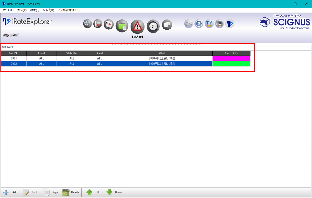Copy the selected alert

(50, 192)
